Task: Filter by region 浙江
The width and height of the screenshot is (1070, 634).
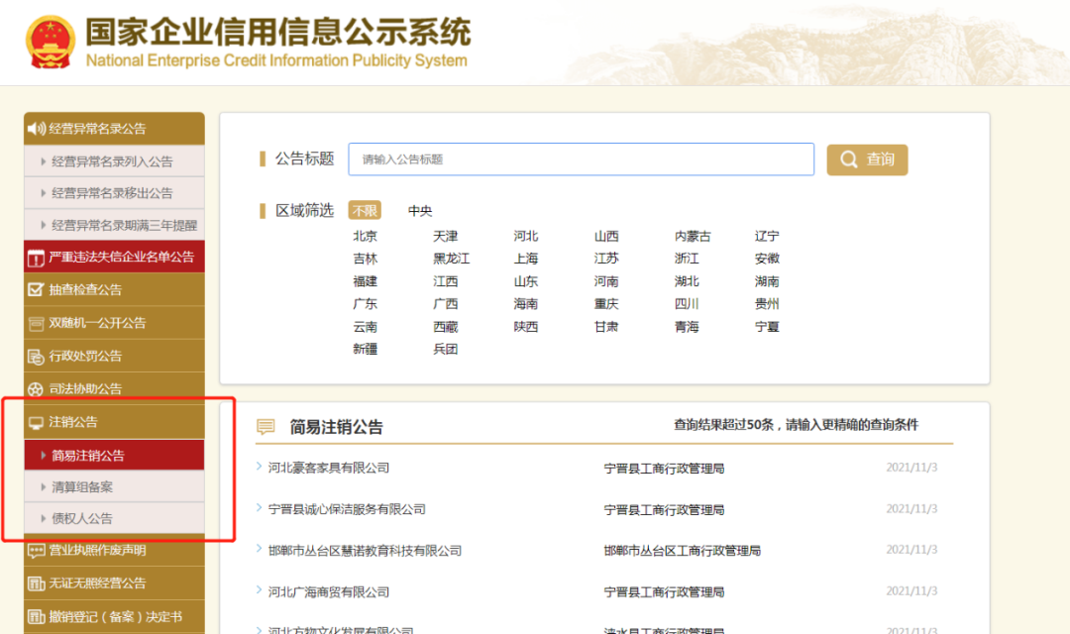Action: (687, 259)
